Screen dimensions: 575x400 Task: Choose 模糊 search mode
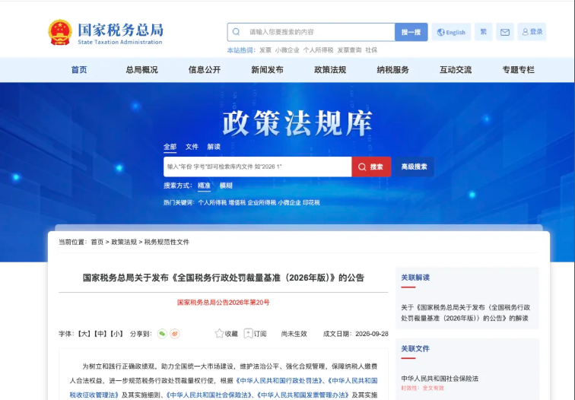tap(226, 186)
